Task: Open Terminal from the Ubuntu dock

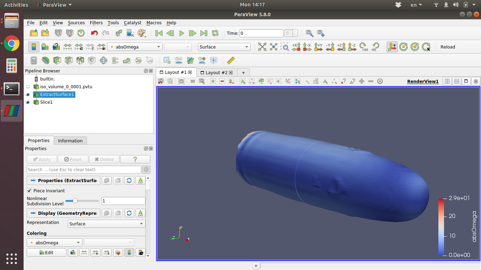Action: pos(12,89)
